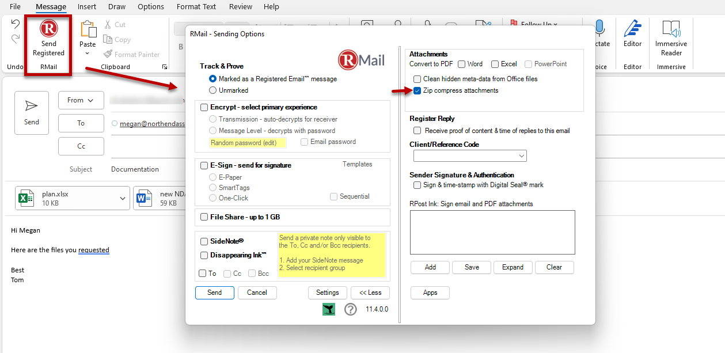Viewport: 725px width, 353px height.
Task: Select the Unmarked radio button
Action: [213, 90]
